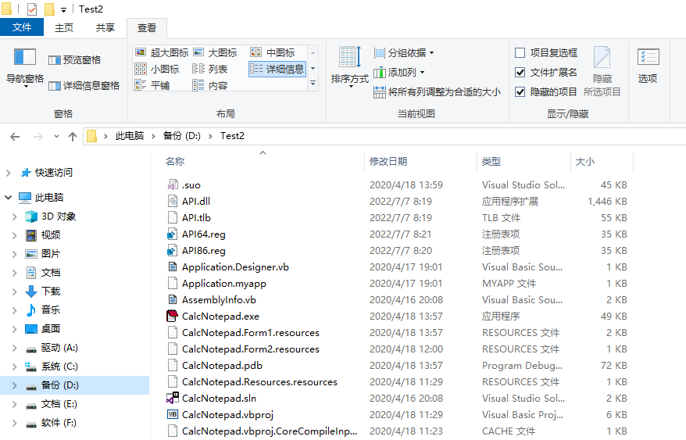The width and height of the screenshot is (686, 440).
Task: Switch to Share (共享) tab
Action: [105, 27]
